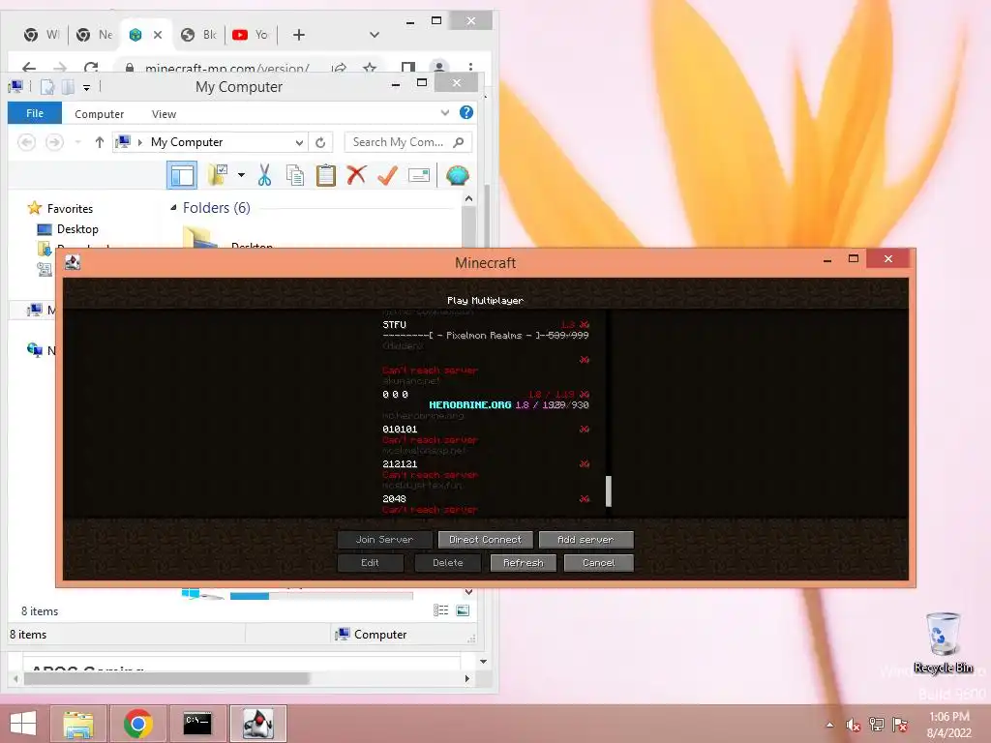Select Desktop under Favorites
The width and height of the screenshot is (991, 743).
tap(77, 228)
